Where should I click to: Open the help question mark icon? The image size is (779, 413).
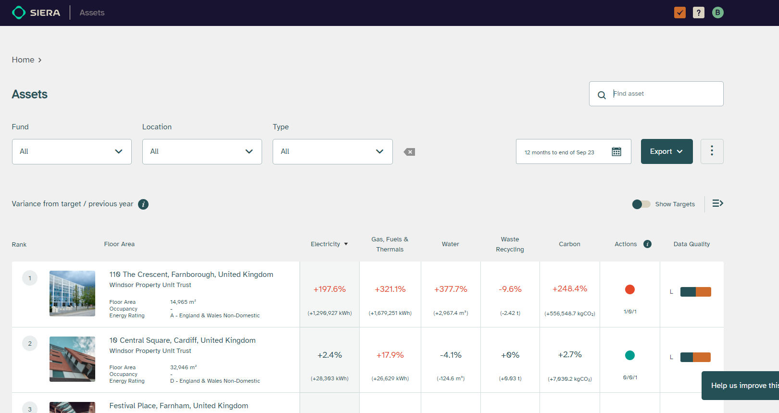(x=699, y=13)
